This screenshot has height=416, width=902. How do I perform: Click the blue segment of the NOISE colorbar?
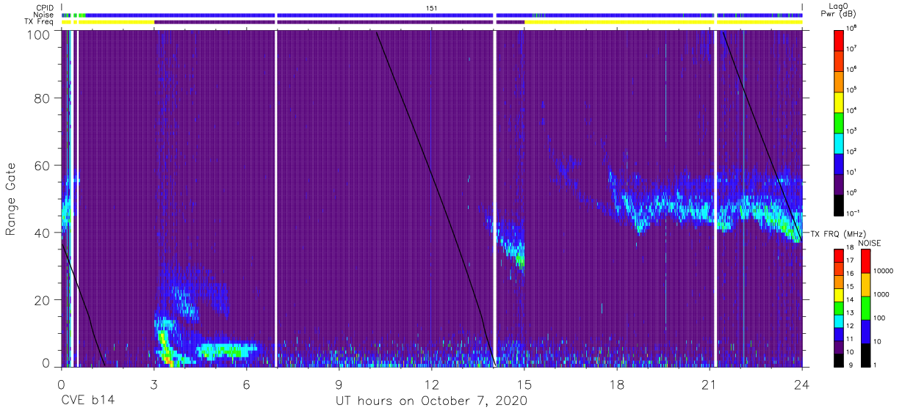click(x=865, y=331)
